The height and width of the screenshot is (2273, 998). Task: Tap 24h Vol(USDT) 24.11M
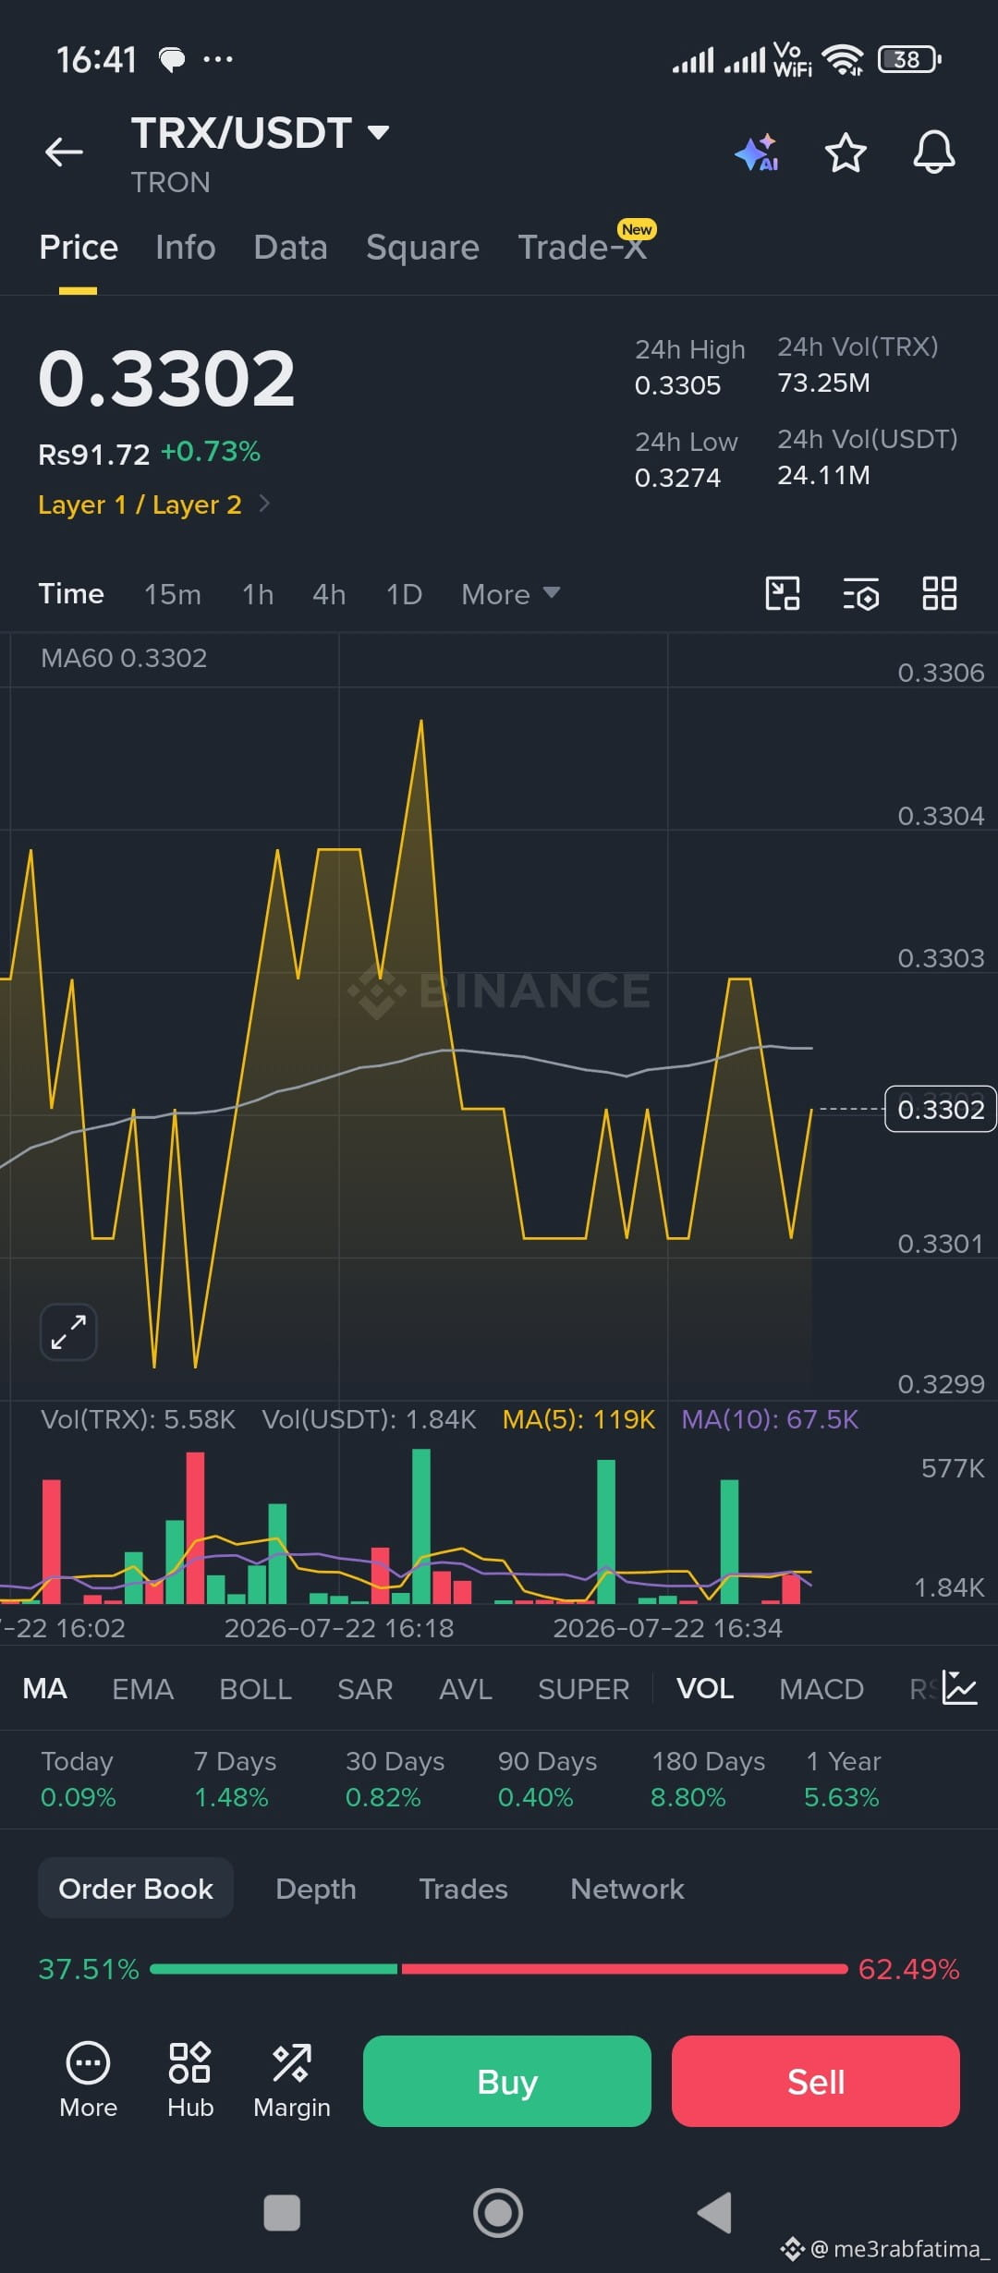[x=823, y=475]
